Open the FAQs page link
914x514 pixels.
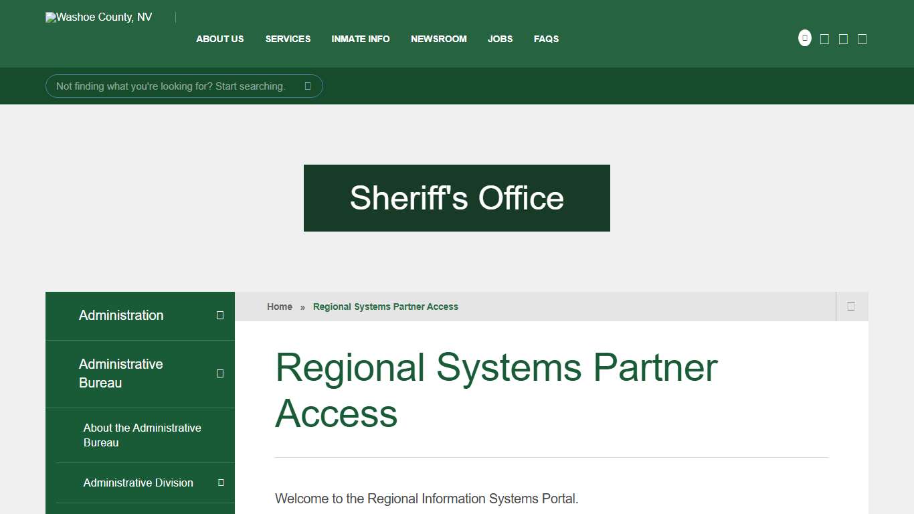(x=546, y=39)
